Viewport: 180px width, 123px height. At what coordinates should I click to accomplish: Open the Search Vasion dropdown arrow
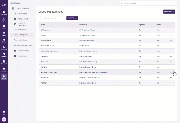click(x=175, y=3)
